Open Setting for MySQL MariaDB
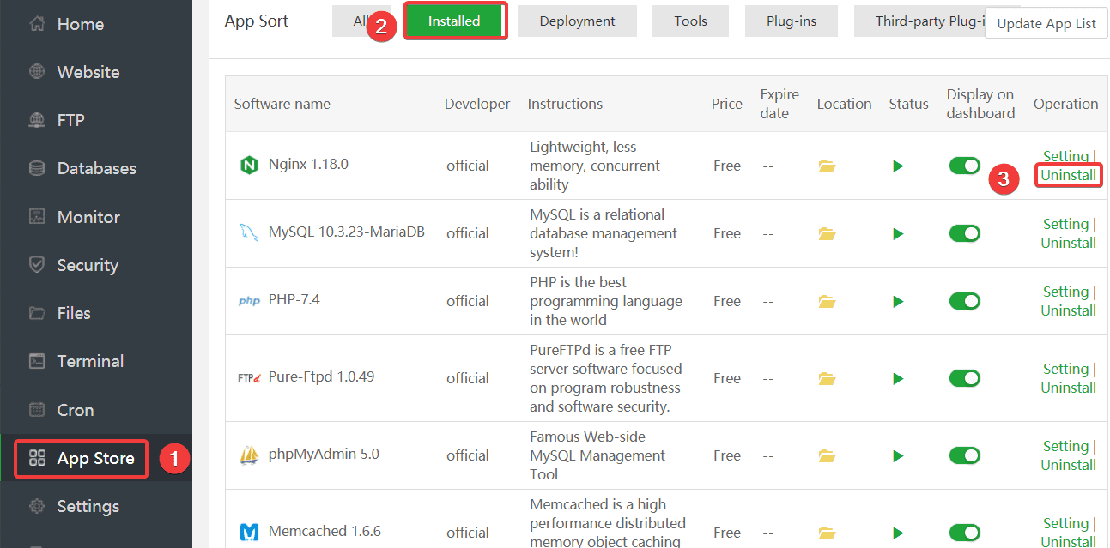Image resolution: width=1110 pixels, height=548 pixels. coord(1065,224)
